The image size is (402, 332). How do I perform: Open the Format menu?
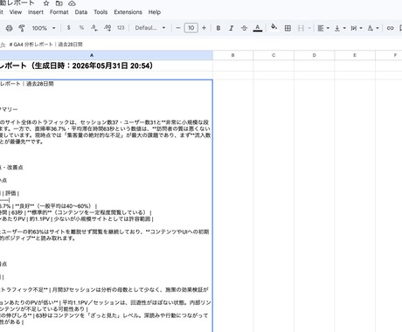pyautogui.click(x=59, y=12)
